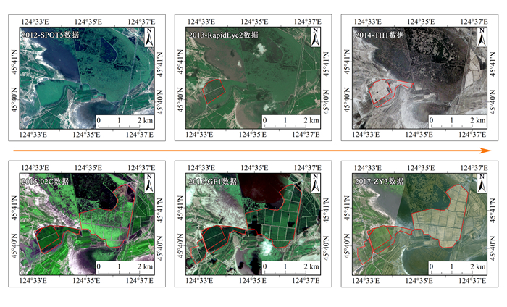Click the north arrow on the 2016-GF1 map
This screenshot has width=507, height=307.
coord(314,184)
